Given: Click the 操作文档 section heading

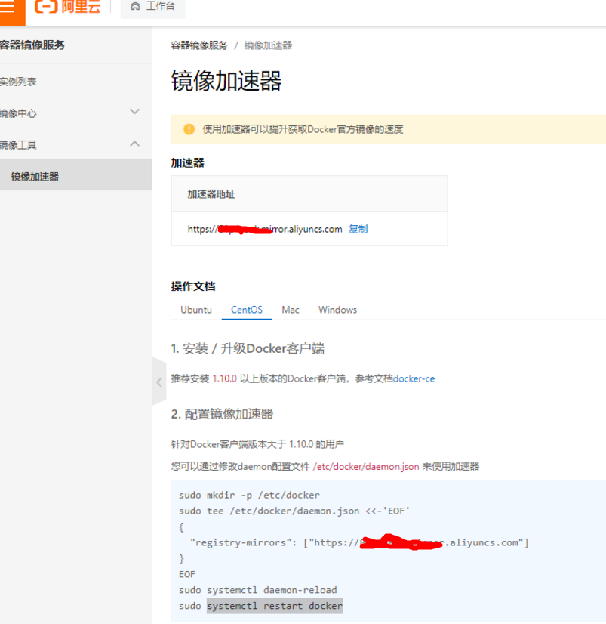Looking at the screenshot, I should [193, 286].
